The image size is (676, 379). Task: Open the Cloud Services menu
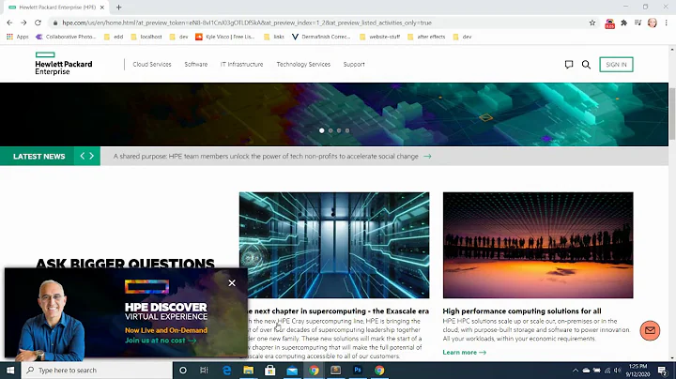click(x=152, y=64)
